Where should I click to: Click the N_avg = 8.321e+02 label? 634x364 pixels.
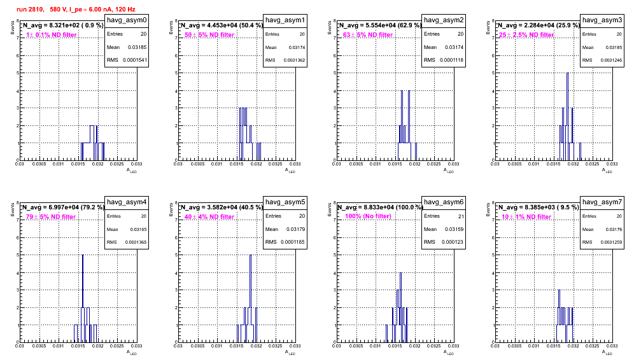[x=62, y=25]
